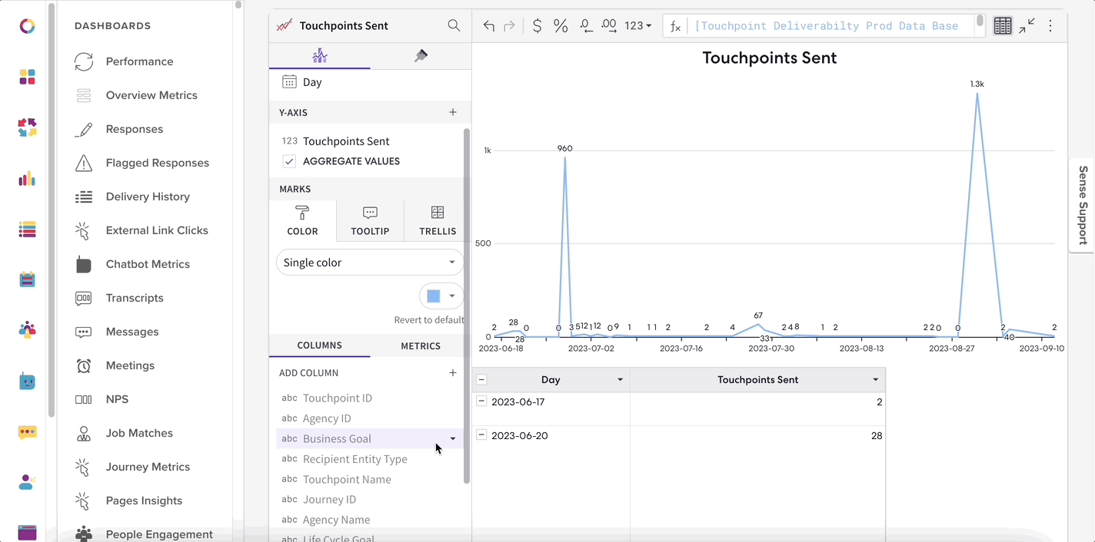Switch to the COLUMNS tab
The height and width of the screenshot is (542, 1095).
pyautogui.click(x=320, y=345)
